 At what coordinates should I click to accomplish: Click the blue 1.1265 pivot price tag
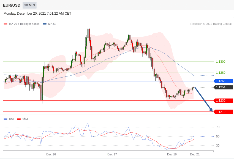pyautogui.click(x=223, y=81)
